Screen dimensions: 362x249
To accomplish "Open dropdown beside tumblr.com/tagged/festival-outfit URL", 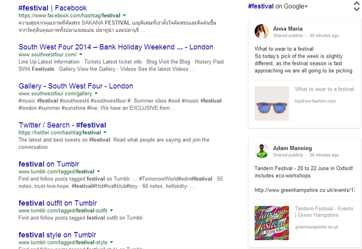I will (112, 210).
